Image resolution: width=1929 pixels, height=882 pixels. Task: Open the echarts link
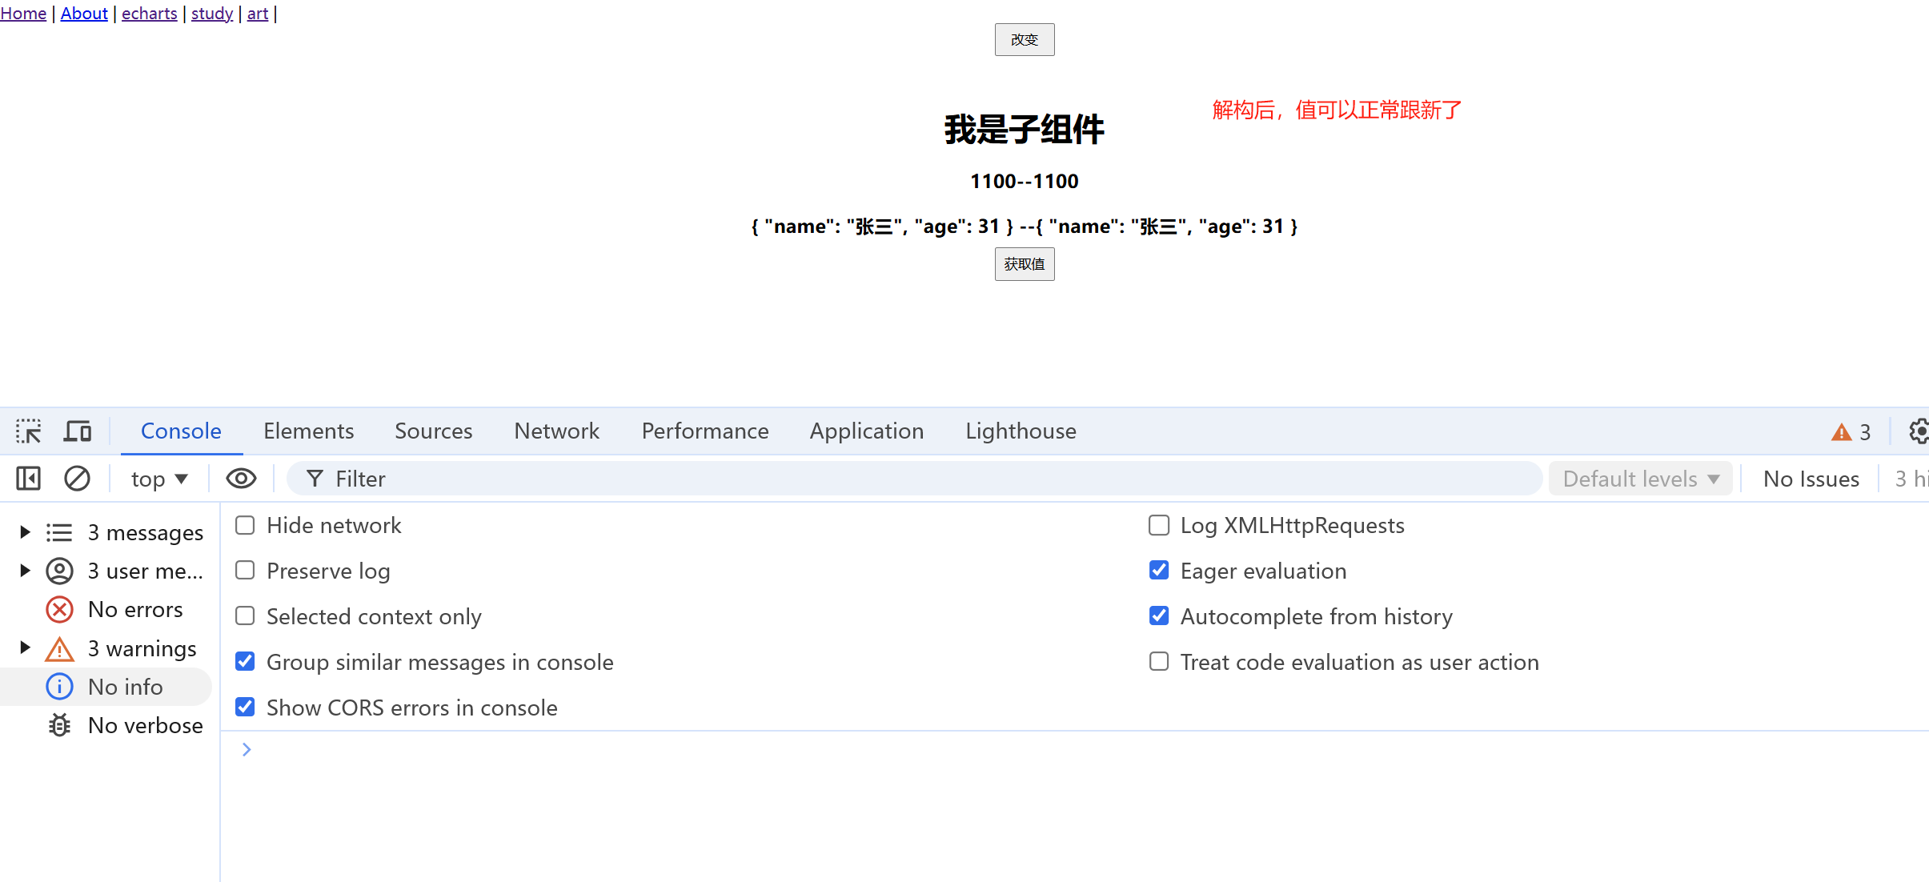[150, 13]
